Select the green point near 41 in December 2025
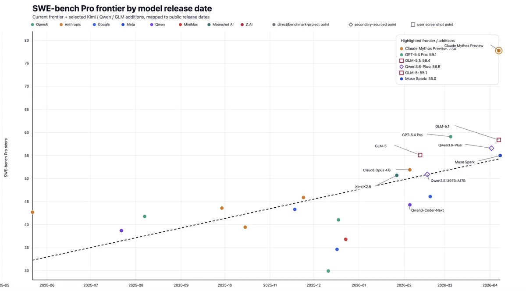Viewport: 526px width, 291px height. (x=338, y=220)
